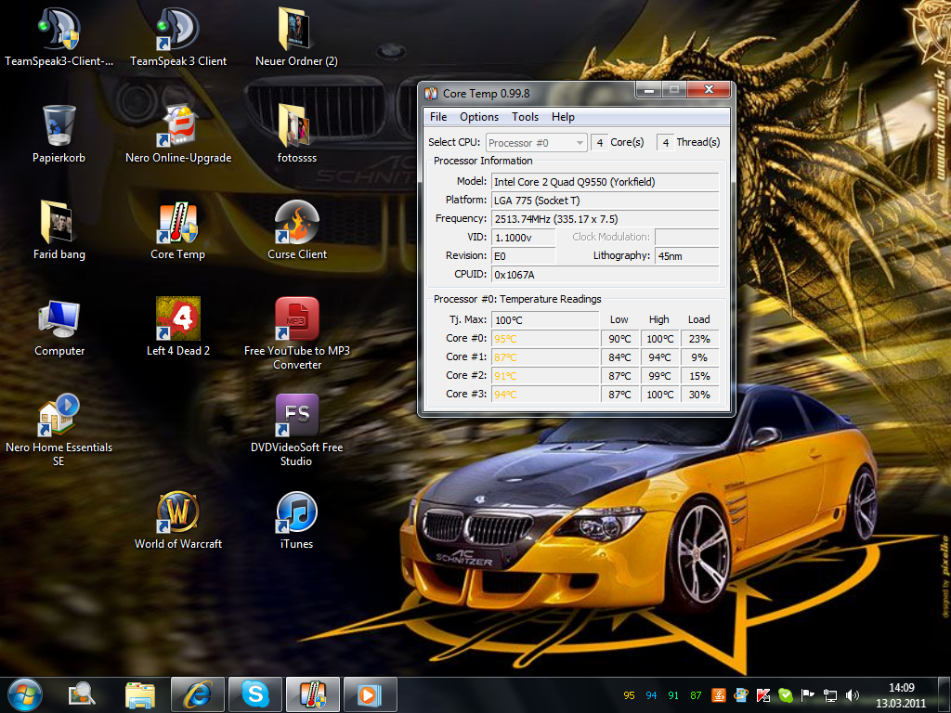The image size is (951, 713).
Task: Open the Neuer Ordner (2) folder
Action: pos(296,36)
